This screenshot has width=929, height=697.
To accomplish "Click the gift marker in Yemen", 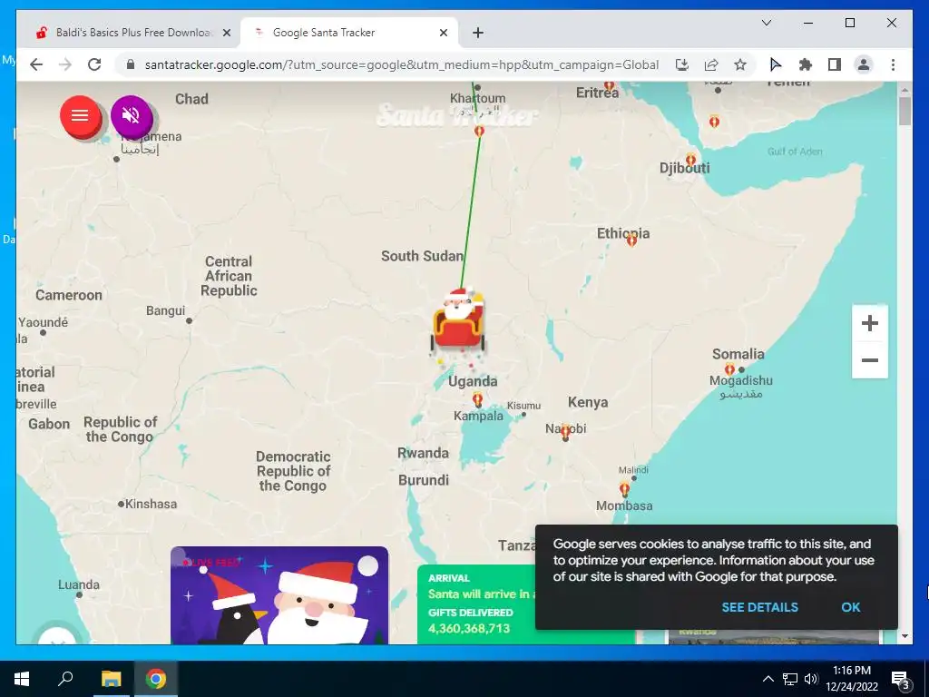I will pyautogui.click(x=715, y=122).
